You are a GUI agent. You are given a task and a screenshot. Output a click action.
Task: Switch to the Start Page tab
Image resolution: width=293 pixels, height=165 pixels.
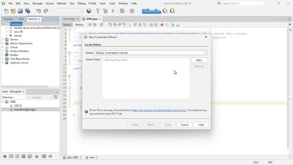[x=69, y=19]
